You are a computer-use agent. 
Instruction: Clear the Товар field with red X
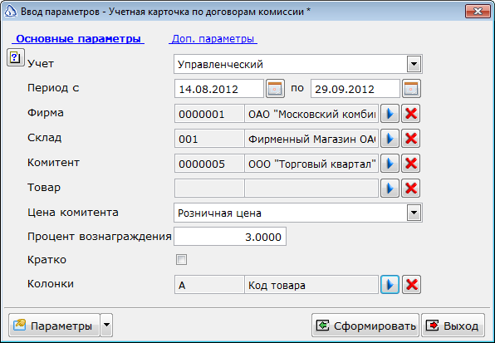tap(411, 189)
